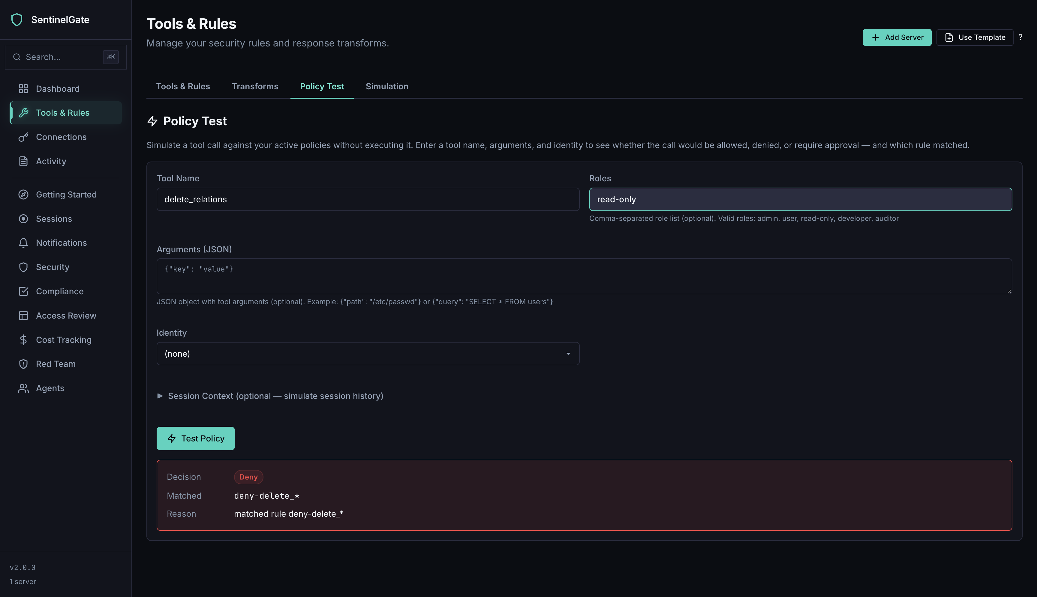Open Agents via the people icon
The image size is (1037, 597).
23,388
